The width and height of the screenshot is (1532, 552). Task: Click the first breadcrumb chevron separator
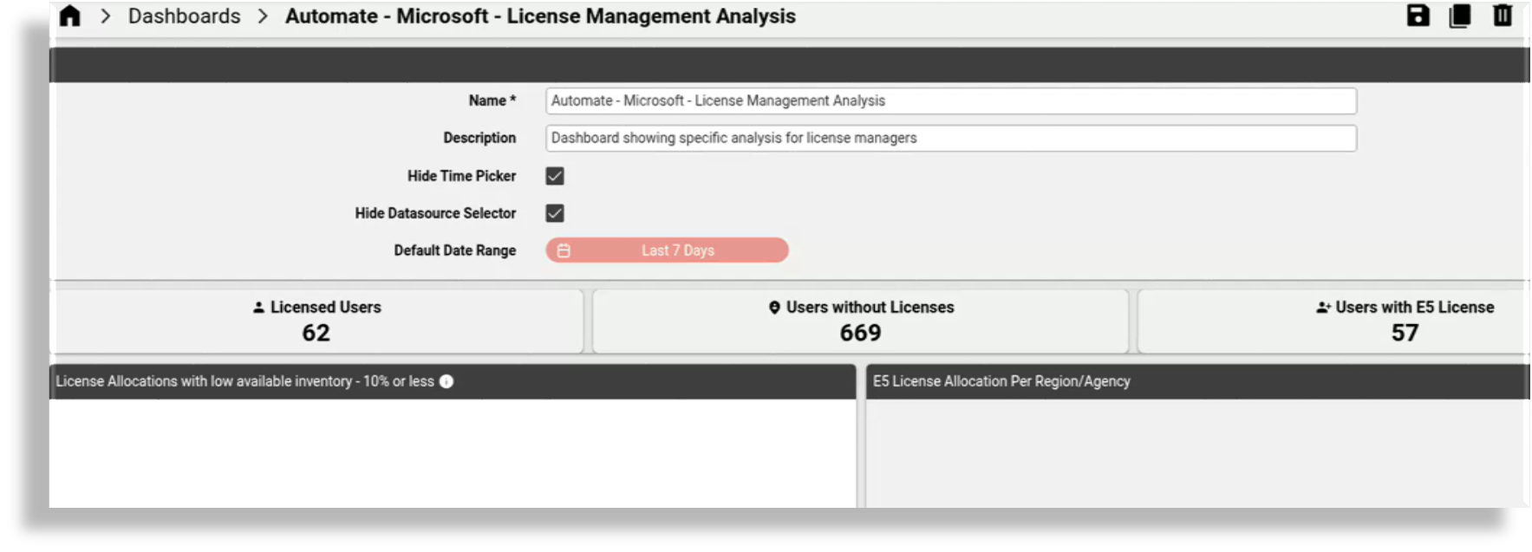[105, 16]
